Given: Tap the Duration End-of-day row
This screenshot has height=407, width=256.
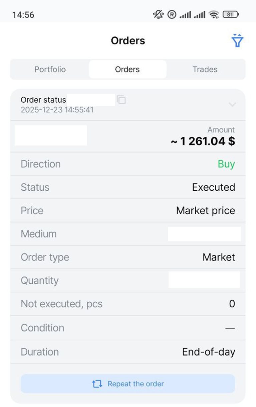Looking at the screenshot, I should click(128, 352).
